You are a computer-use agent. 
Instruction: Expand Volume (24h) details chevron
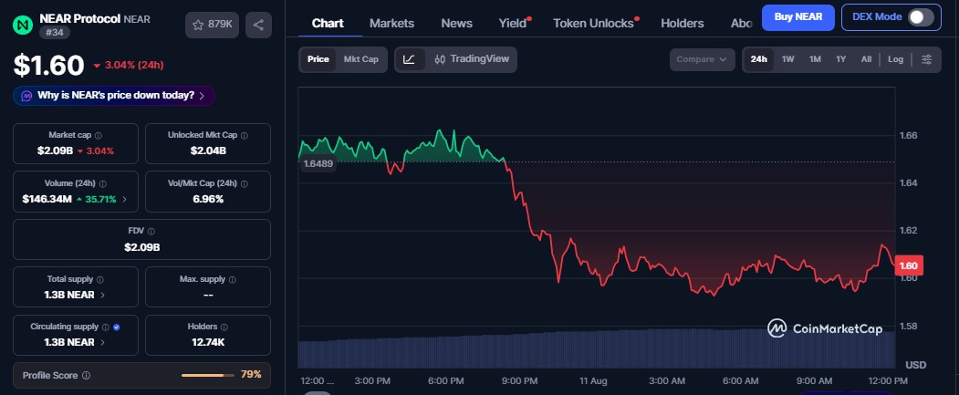pyautogui.click(x=125, y=199)
